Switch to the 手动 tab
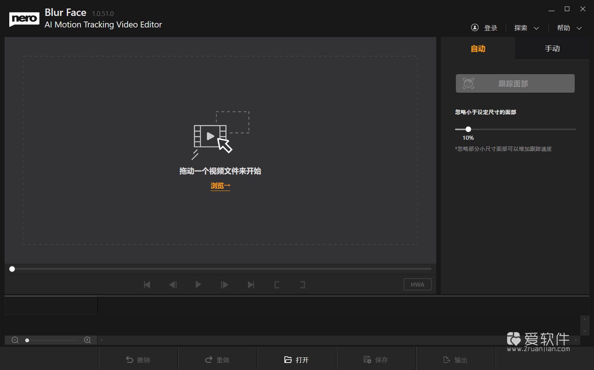This screenshot has height=370, width=594. pos(552,48)
